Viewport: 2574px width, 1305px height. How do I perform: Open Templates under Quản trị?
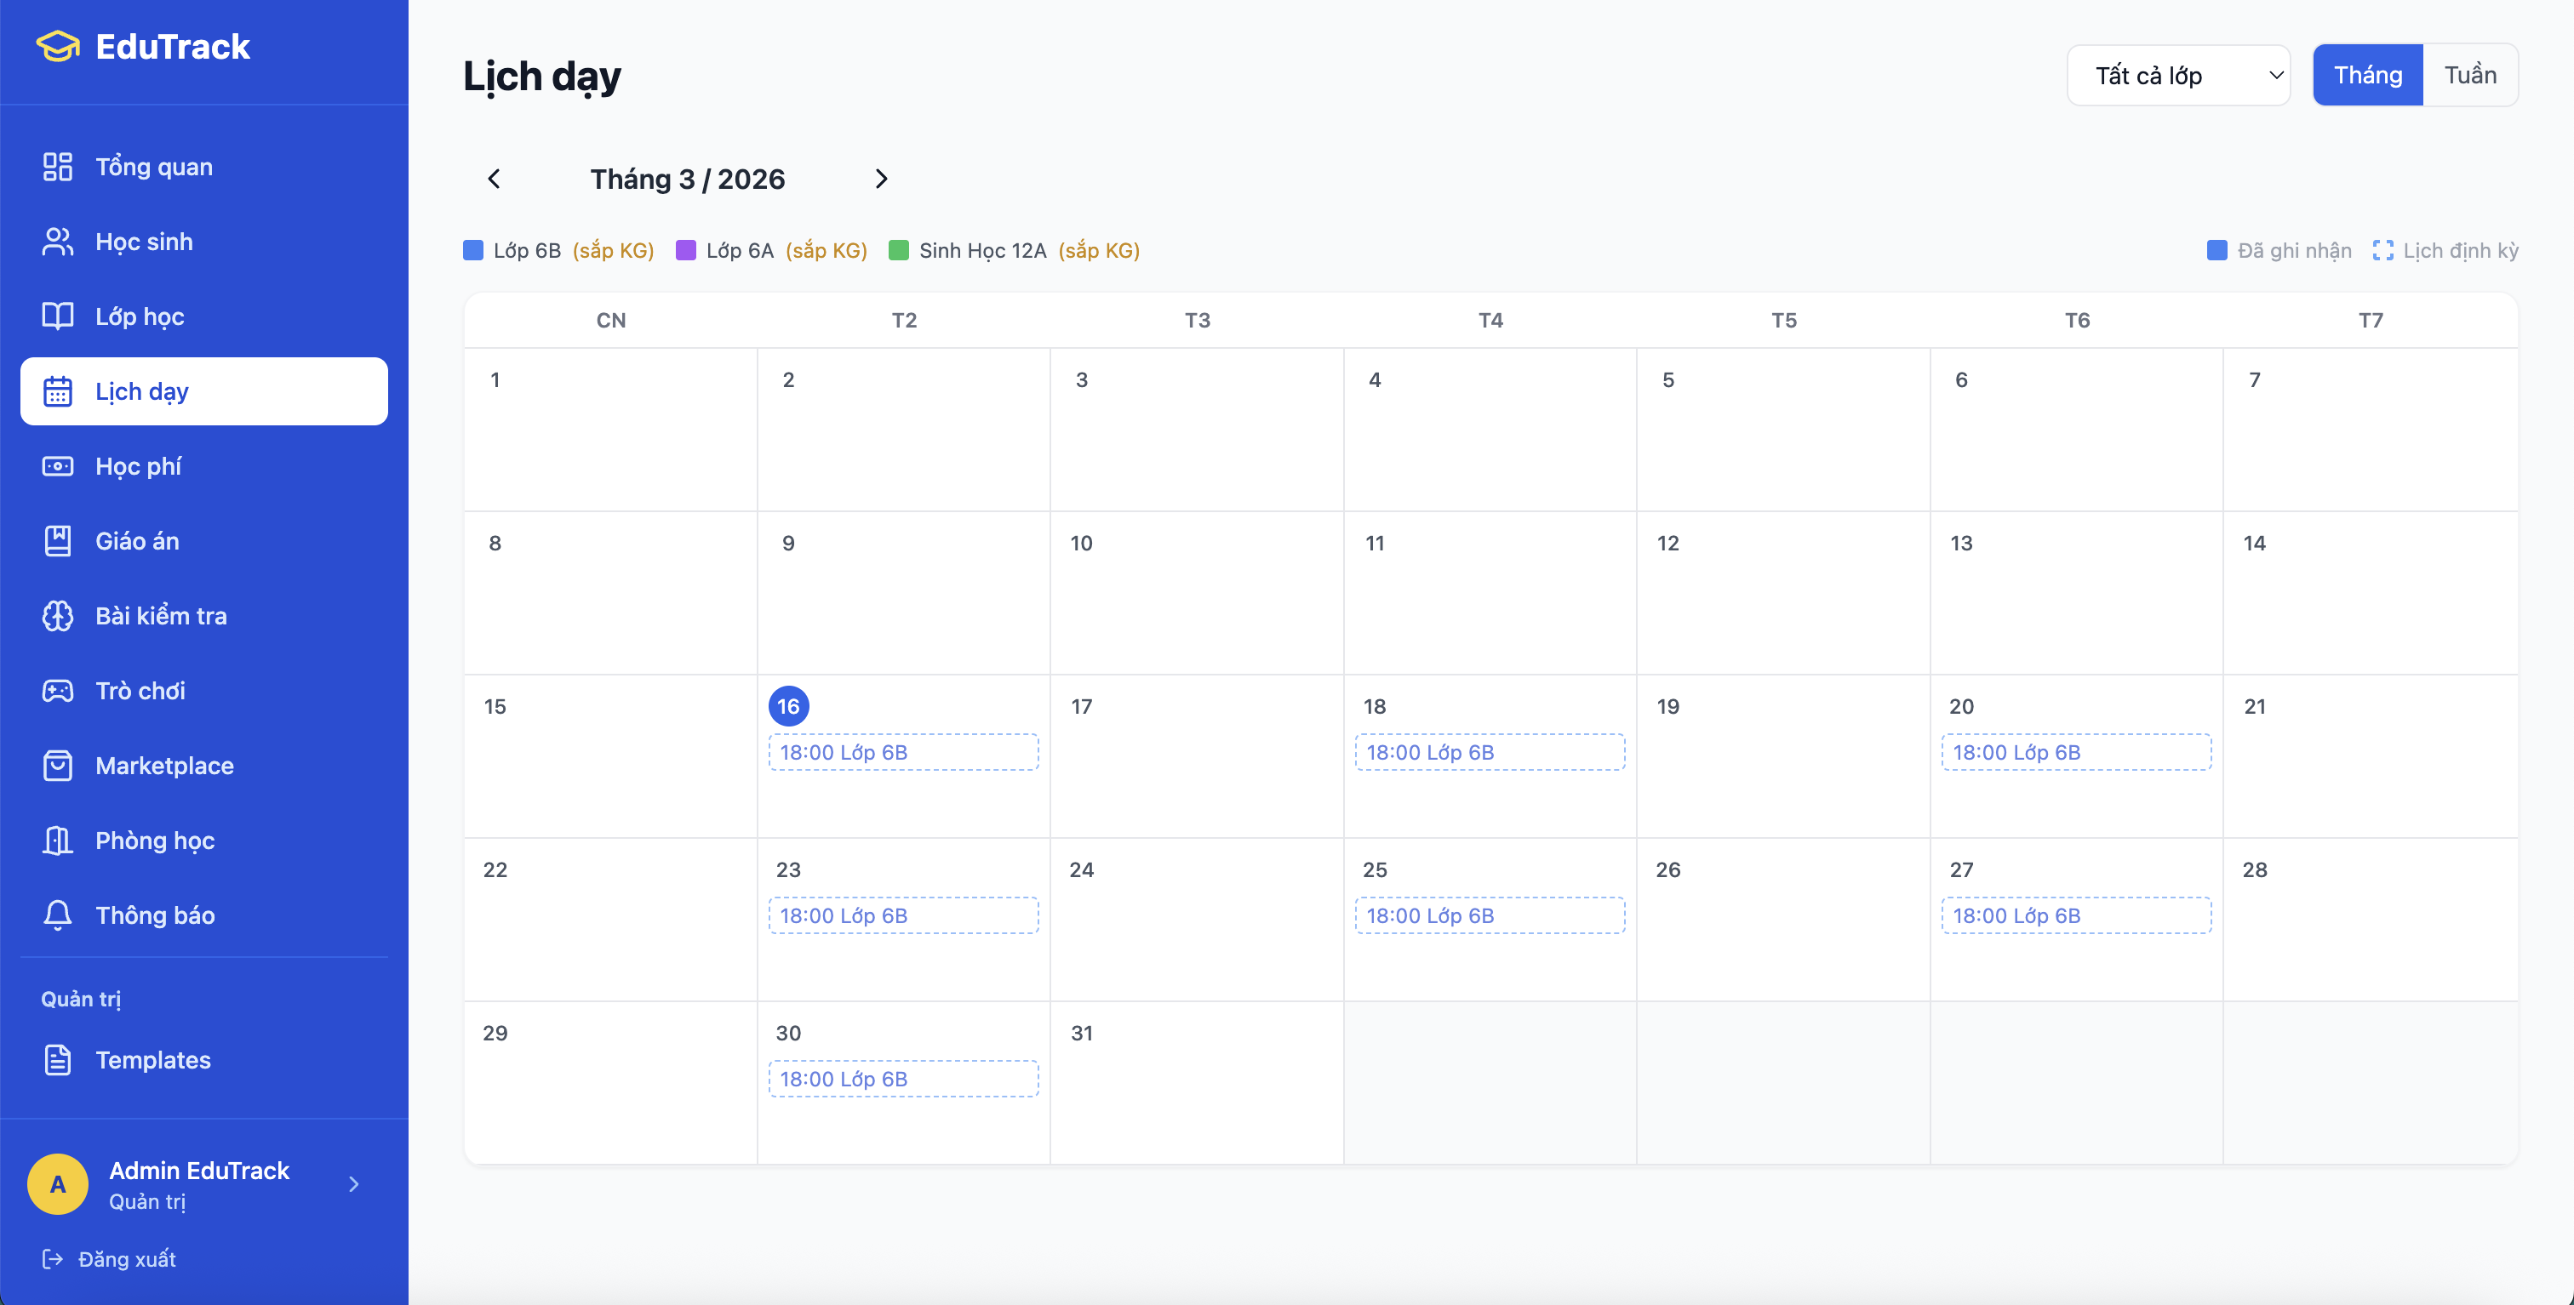[153, 1060]
